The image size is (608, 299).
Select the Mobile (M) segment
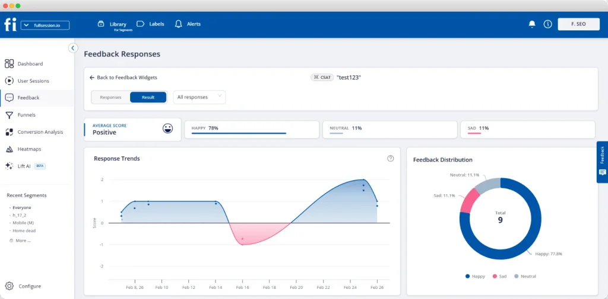pyautogui.click(x=23, y=223)
